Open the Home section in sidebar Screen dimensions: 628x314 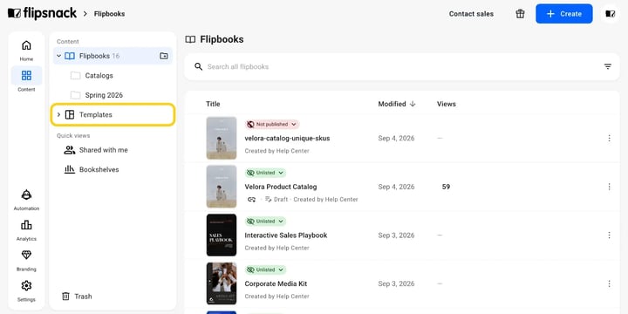[x=26, y=51]
